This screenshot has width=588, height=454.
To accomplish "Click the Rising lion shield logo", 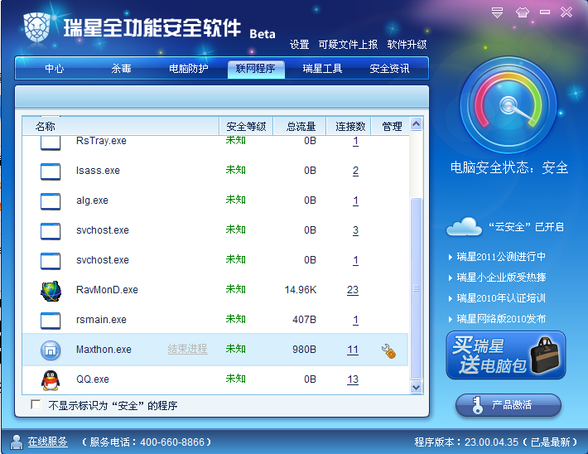I will (36, 28).
